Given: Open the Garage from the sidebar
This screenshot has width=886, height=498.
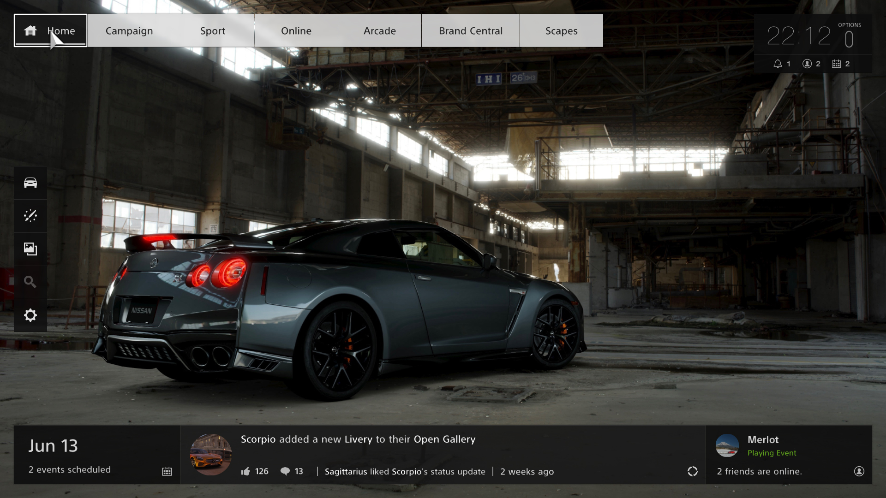Looking at the screenshot, I should click(x=30, y=183).
